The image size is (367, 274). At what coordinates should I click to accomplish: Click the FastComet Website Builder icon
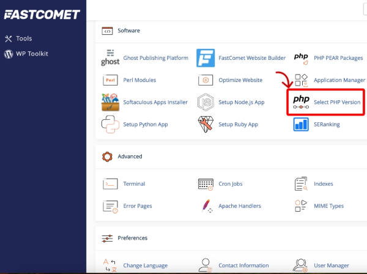[x=206, y=57]
